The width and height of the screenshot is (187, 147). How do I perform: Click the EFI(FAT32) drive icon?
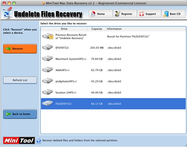tap(48, 47)
